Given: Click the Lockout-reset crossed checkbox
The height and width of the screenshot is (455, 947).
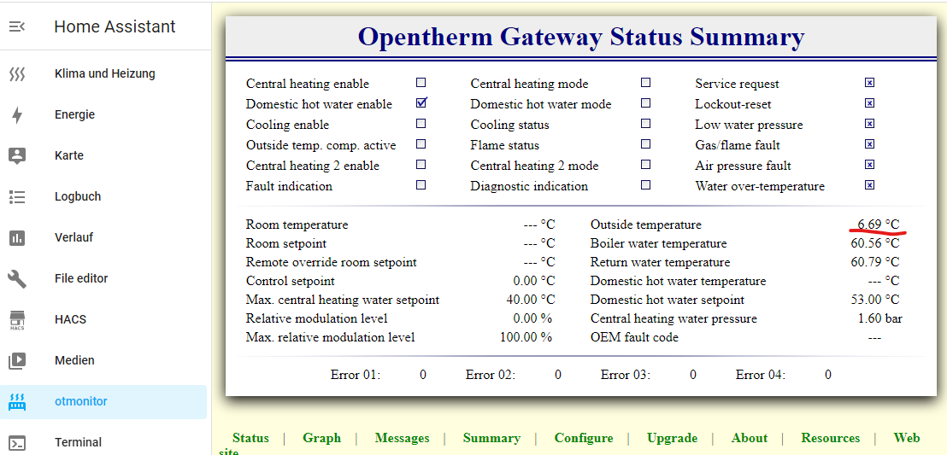Looking at the screenshot, I should (870, 103).
